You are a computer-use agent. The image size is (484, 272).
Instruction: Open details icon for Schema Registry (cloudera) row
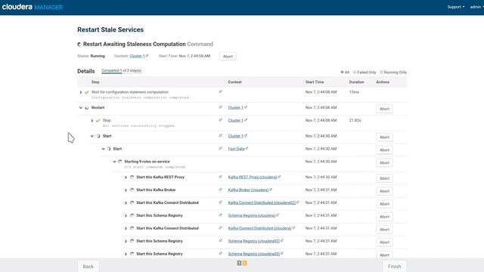coord(220,215)
